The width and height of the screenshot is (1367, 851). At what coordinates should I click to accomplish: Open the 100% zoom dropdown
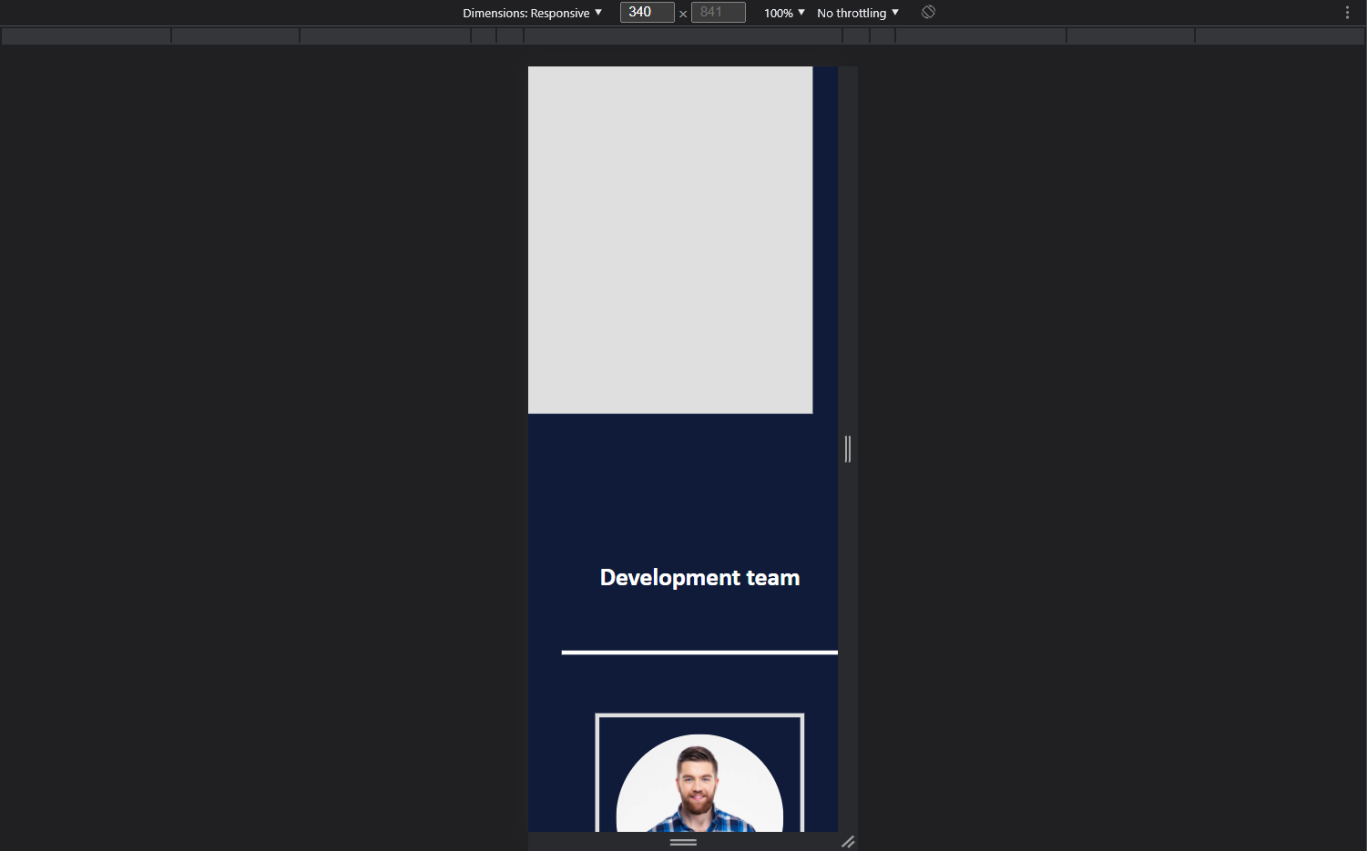point(784,13)
